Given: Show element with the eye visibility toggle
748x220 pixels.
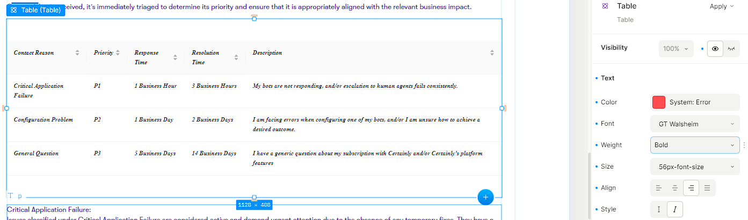Looking at the screenshot, I should click(x=715, y=48).
